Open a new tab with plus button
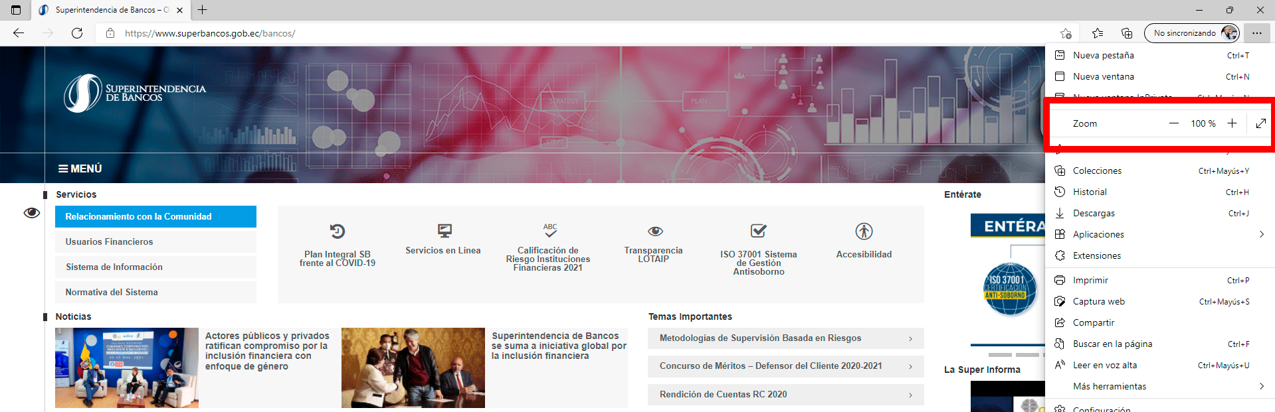The image size is (1275, 412). pos(203,10)
